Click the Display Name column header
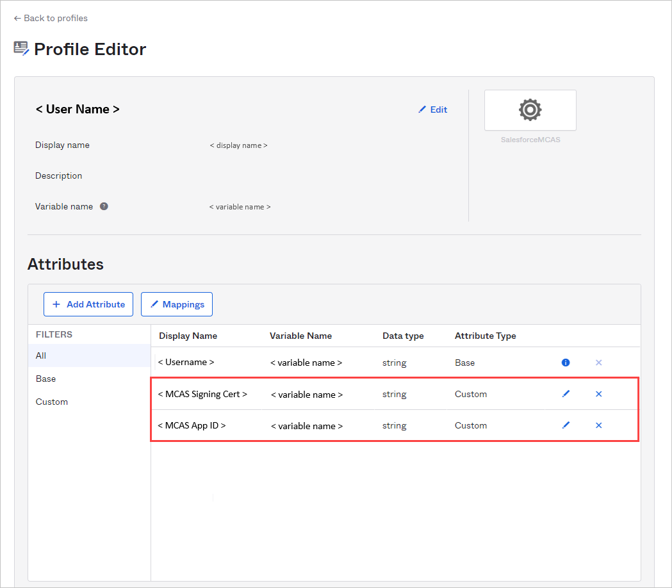Image resolution: width=672 pixels, height=588 pixels. pyautogui.click(x=187, y=336)
